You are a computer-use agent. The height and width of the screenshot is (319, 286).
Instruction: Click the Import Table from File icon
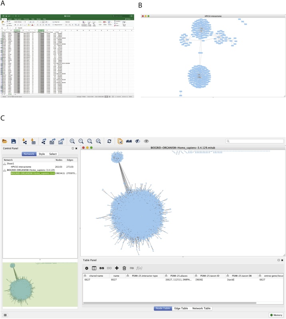click(33, 141)
